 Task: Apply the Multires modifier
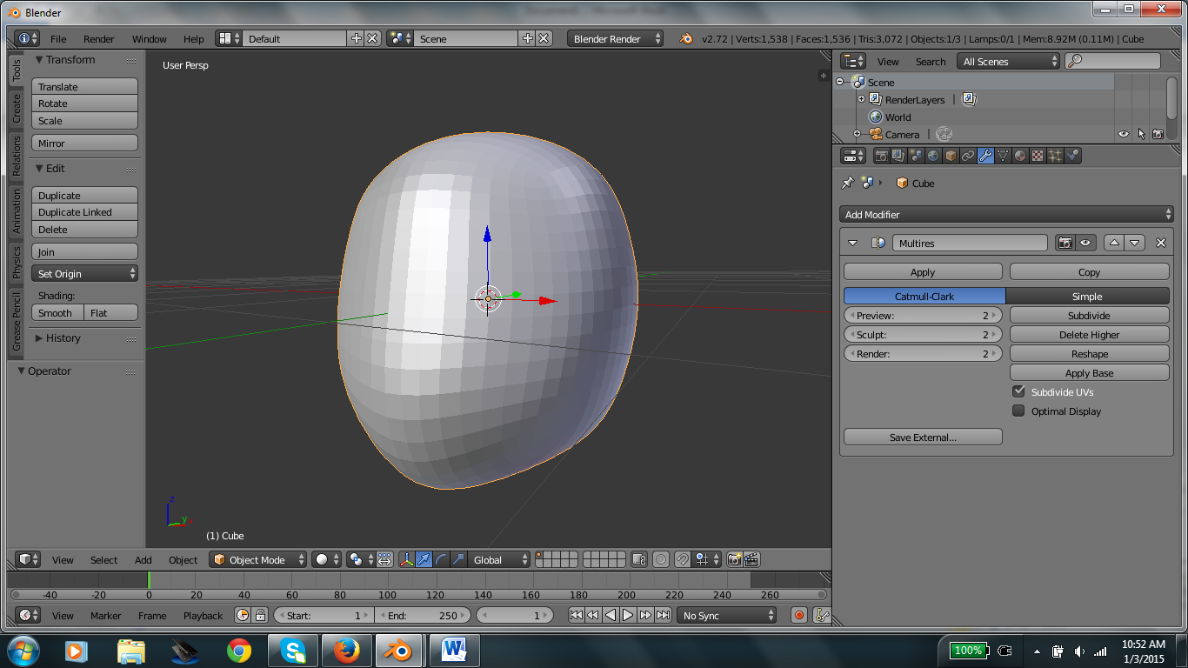pos(922,271)
